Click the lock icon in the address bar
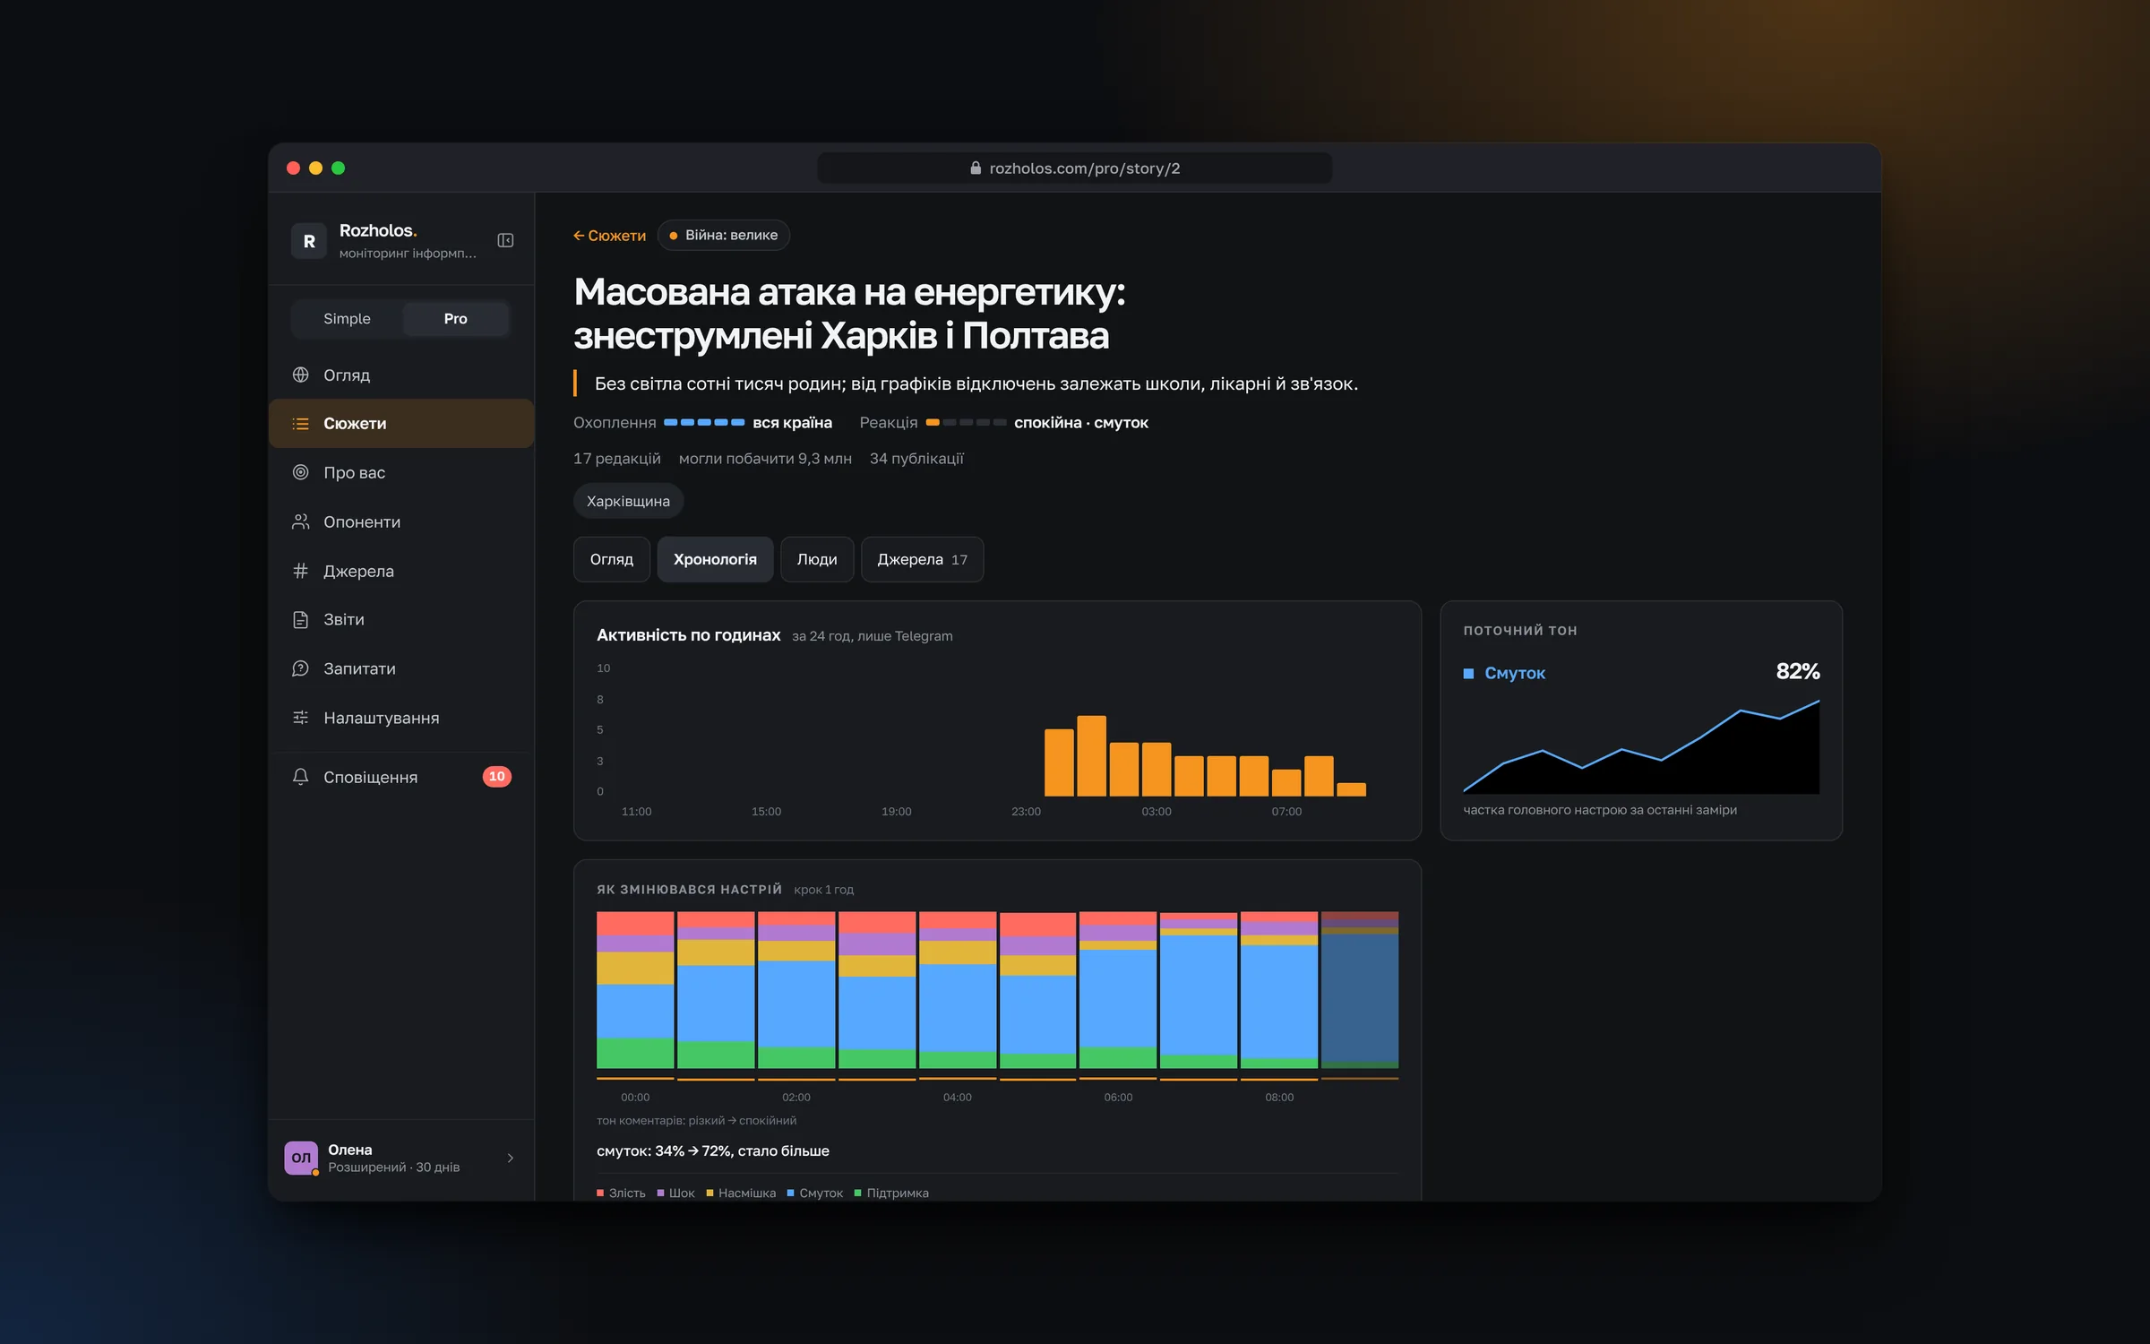Image resolution: width=2150 pixels, height=1344 pixels. (976, 168)
